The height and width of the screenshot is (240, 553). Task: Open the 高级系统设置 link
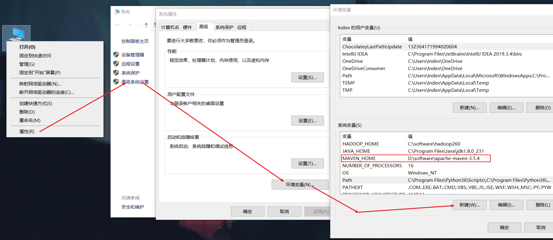(135, 82)
